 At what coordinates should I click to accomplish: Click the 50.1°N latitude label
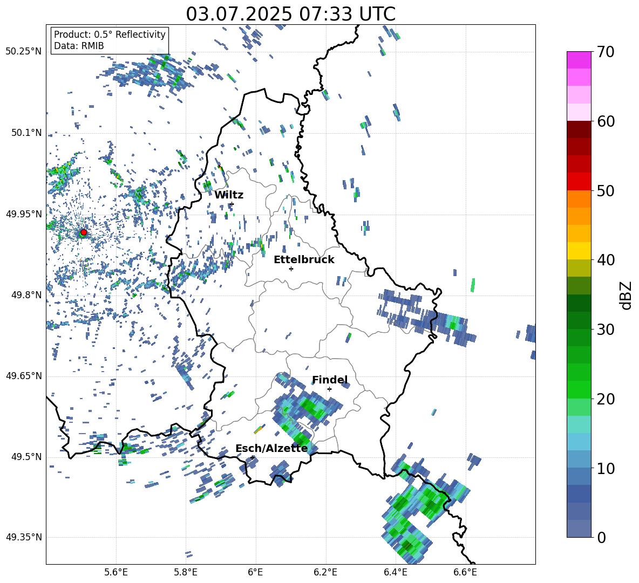point(26,133)
